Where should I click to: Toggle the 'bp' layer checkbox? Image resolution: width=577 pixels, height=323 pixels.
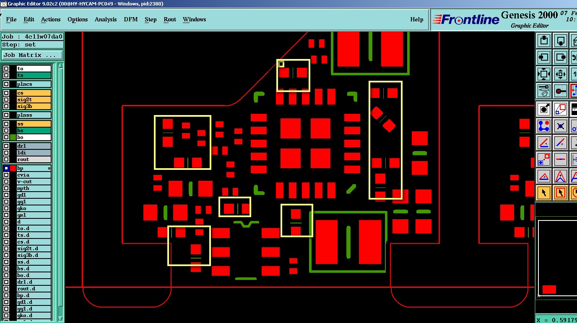[x=6, y=168]
